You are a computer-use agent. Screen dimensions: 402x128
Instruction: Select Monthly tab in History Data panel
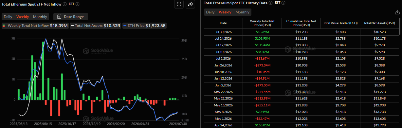point(242,12)
